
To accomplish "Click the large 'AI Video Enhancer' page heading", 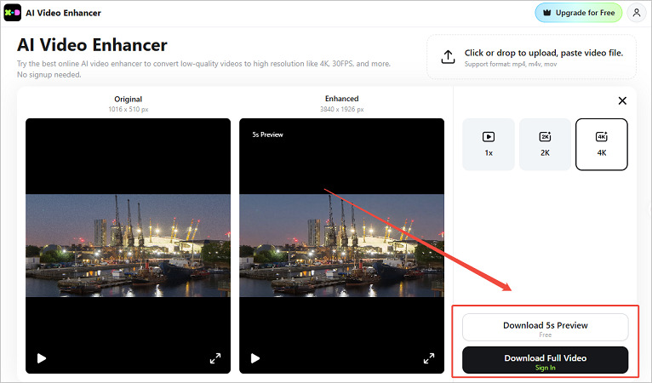I will click(x=92, y=45).
